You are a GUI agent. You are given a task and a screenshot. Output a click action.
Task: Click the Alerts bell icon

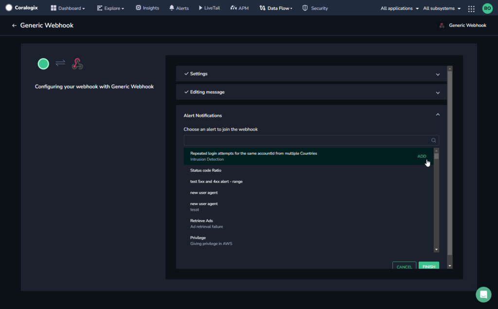(x=172, y=8)
